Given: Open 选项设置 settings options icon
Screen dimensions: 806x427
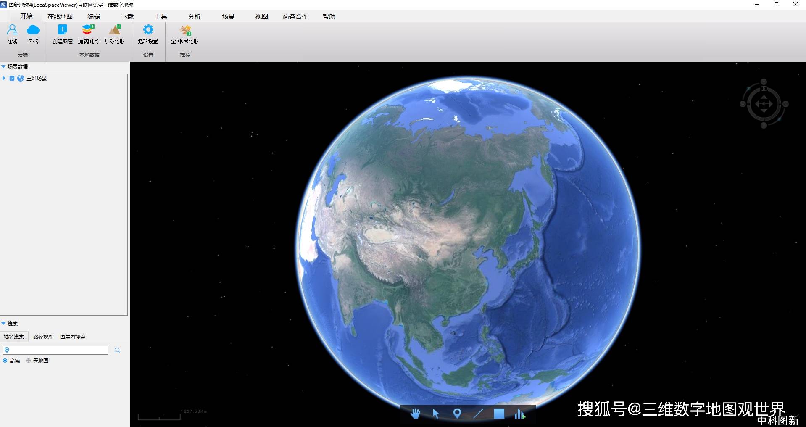Looking at the screenshot, I should (148, 34).
